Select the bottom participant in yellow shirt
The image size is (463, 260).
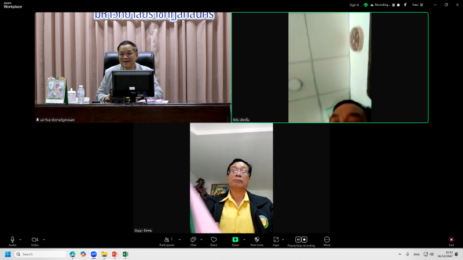click(x=231, y=178)
